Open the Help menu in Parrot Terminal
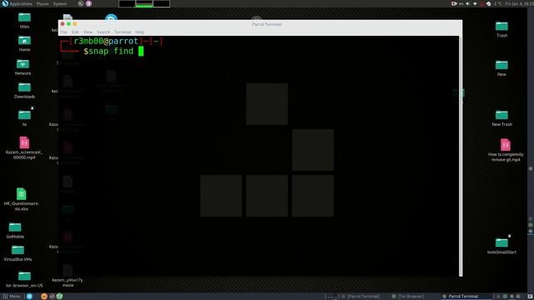This screenshot has height=300, width=534. click(139, 32)
